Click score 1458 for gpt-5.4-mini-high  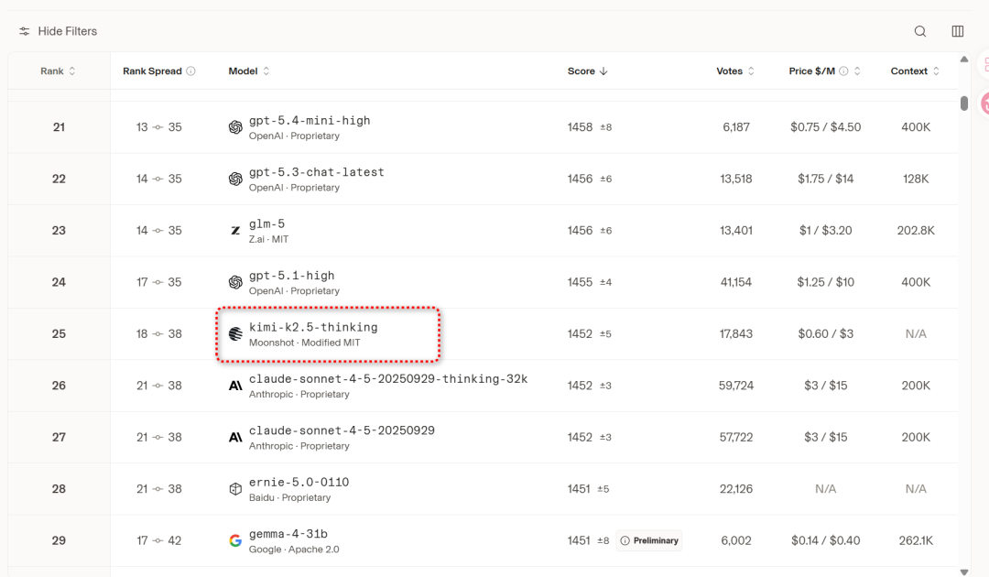pos(580,127)
